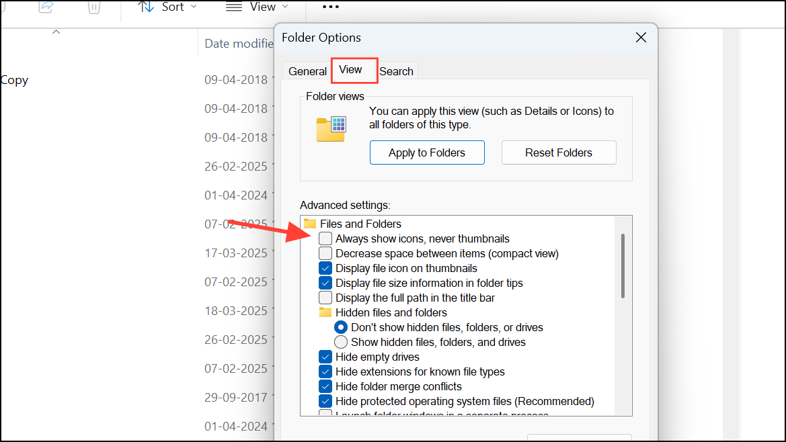
Task: Click the Reset Folders button
Action: [x=558, y=152]
